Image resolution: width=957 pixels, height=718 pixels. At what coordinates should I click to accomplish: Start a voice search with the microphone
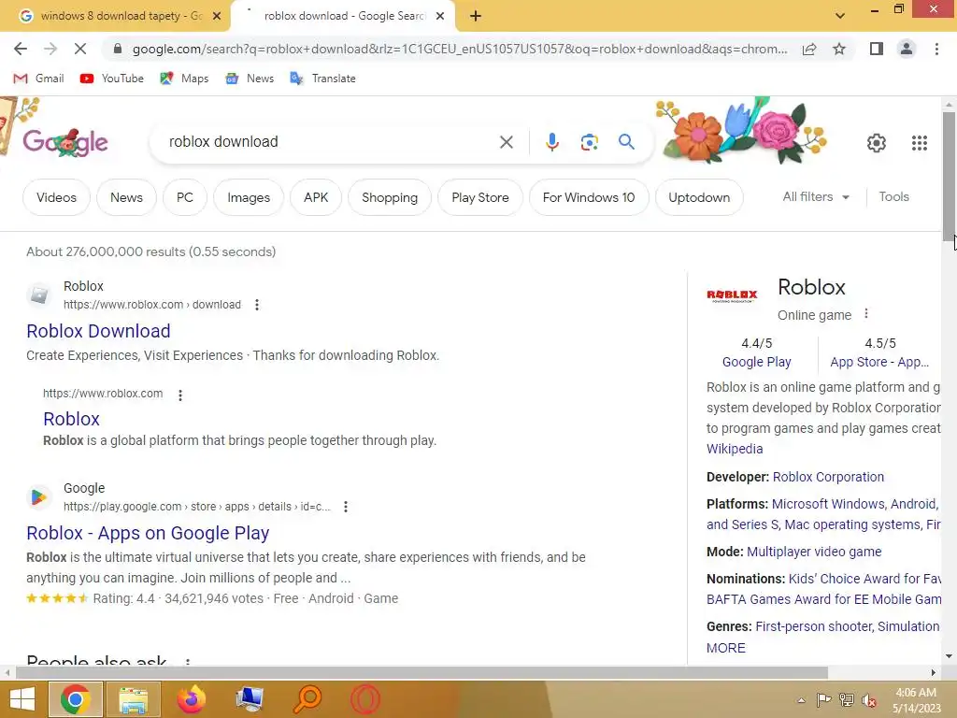[551, 142]
